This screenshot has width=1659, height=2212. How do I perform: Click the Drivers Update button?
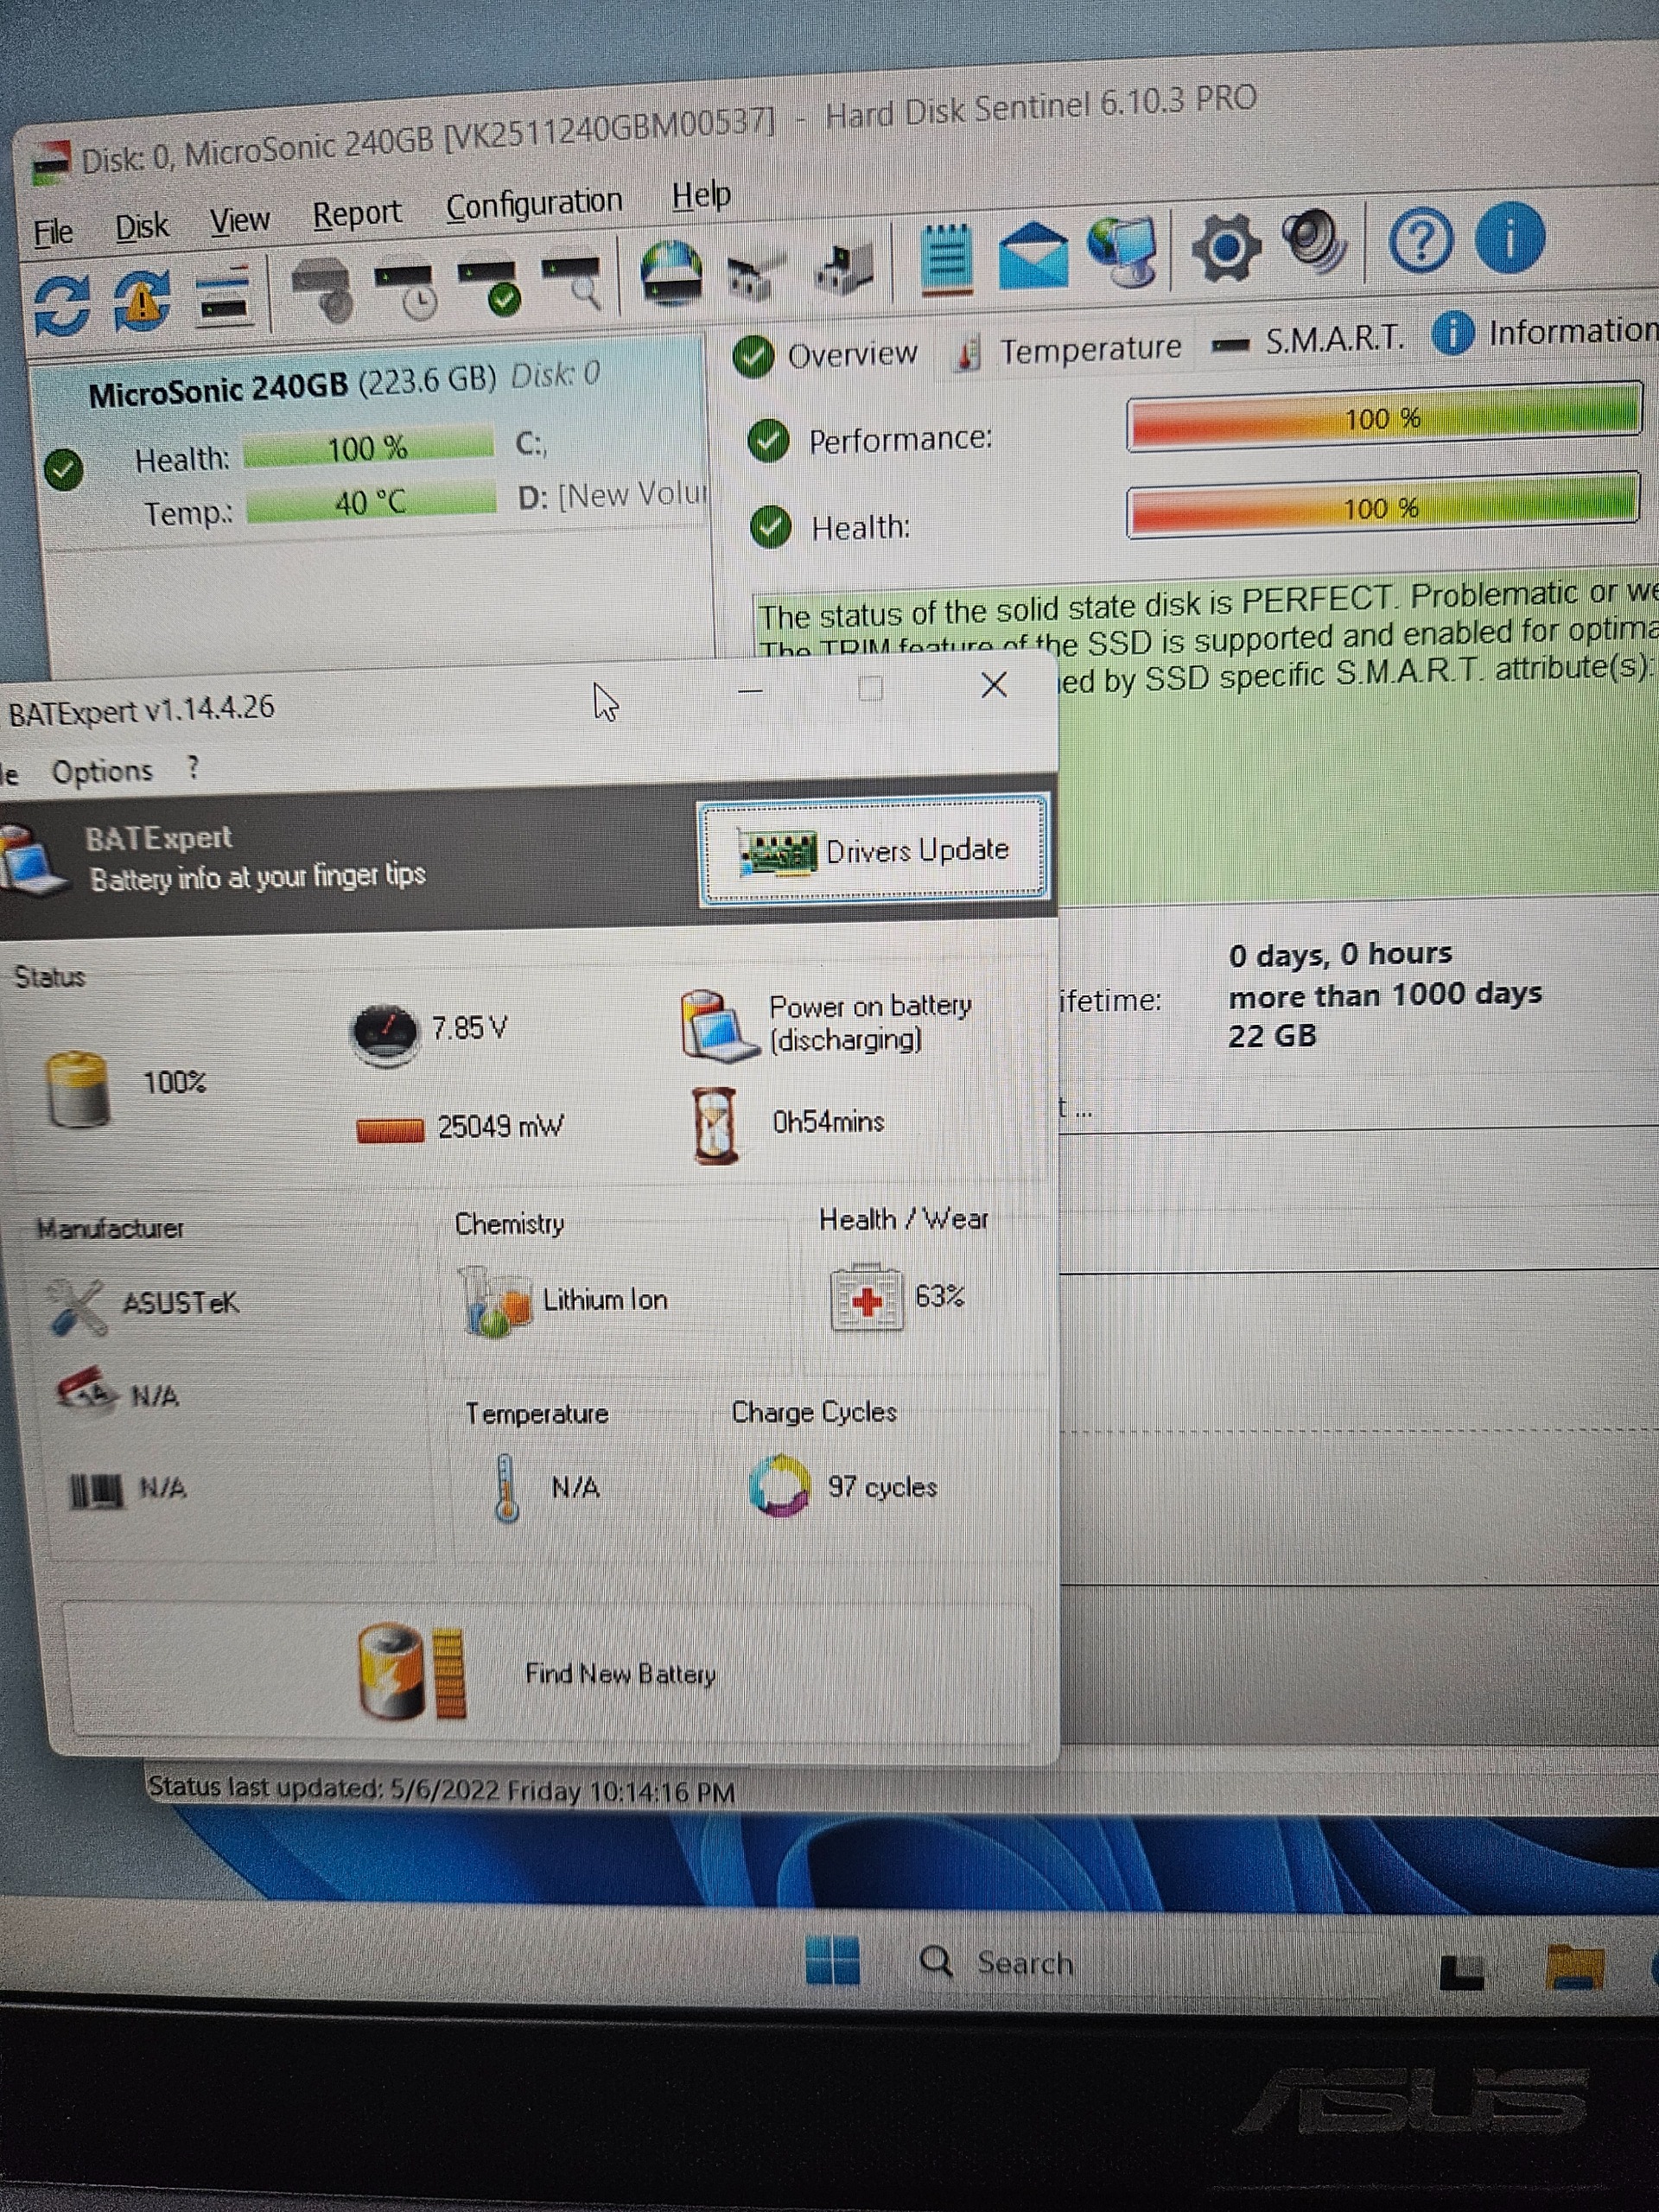(x=873, y=851)
